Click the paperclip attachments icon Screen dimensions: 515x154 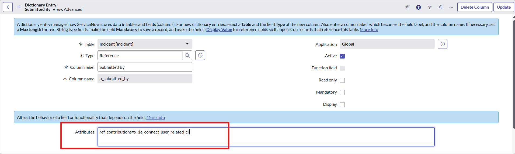click(x=408, y=7)
